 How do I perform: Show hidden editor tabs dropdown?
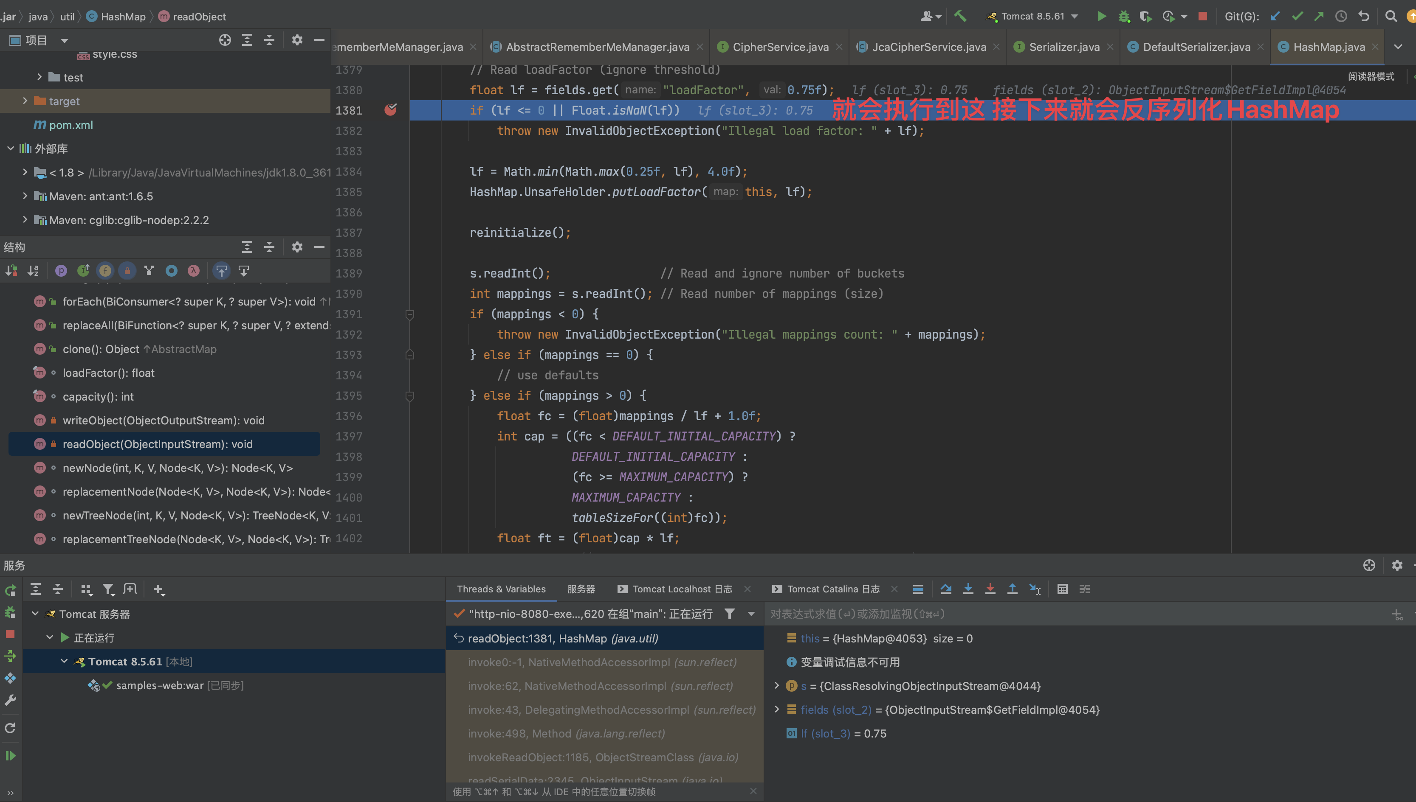tap(1398, 47)
